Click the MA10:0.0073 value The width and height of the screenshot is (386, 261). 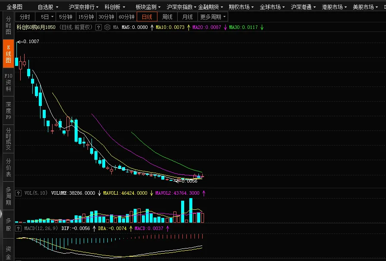pos(170,27)
